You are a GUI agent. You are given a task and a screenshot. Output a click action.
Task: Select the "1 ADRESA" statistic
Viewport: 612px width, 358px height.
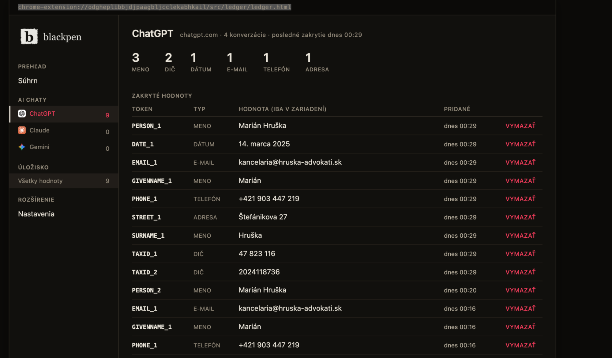pos(317,62)
